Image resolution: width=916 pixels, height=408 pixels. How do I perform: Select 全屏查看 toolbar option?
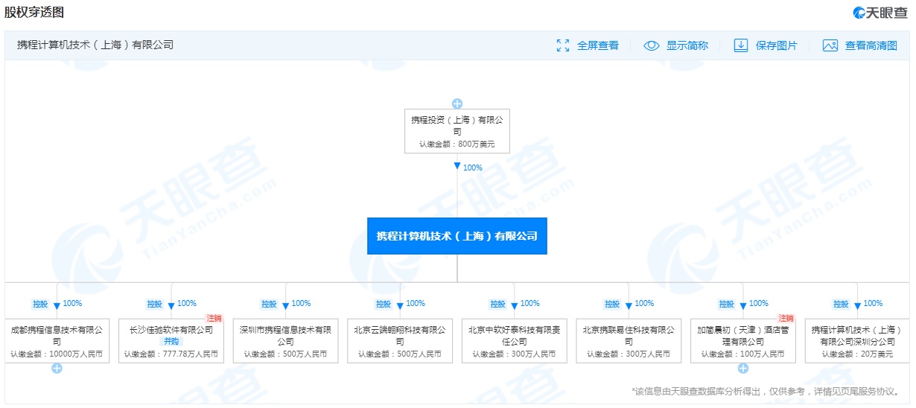pyautogui.click(x=598, y=45)
